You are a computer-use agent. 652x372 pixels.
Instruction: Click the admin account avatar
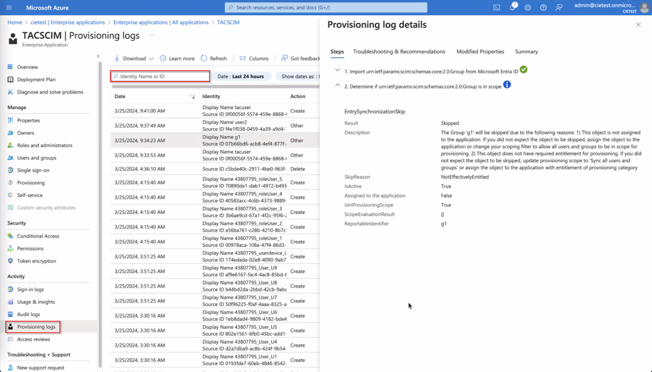644,7
